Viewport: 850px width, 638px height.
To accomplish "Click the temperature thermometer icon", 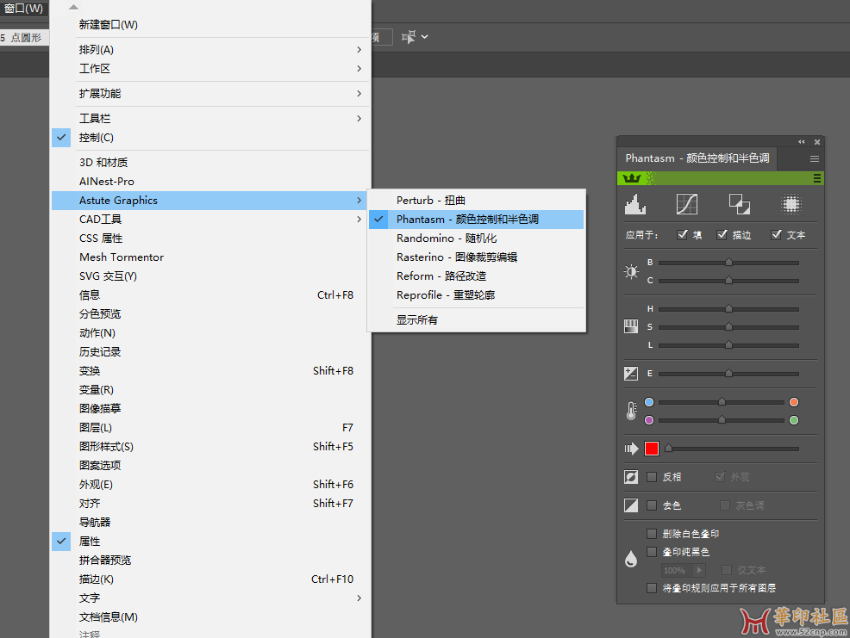I will [631, 411].
